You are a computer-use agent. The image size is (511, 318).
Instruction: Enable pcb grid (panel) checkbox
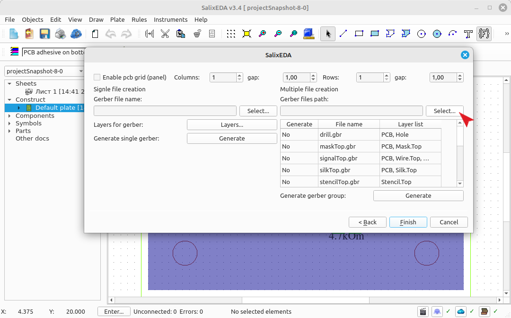97,77
